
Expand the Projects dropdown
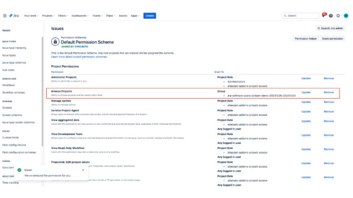[x=48, y=16]
